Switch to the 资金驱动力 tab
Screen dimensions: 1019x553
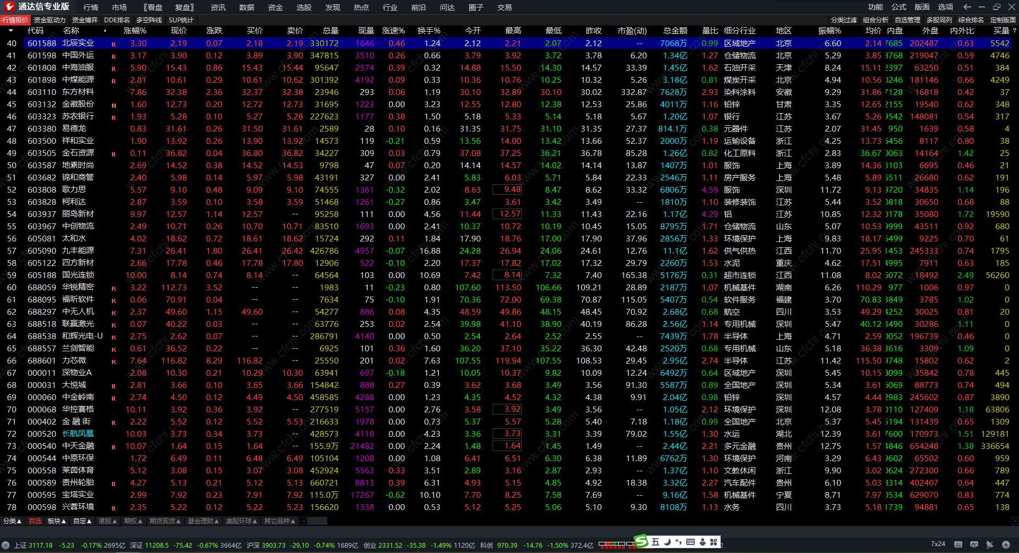pos(50,20)
